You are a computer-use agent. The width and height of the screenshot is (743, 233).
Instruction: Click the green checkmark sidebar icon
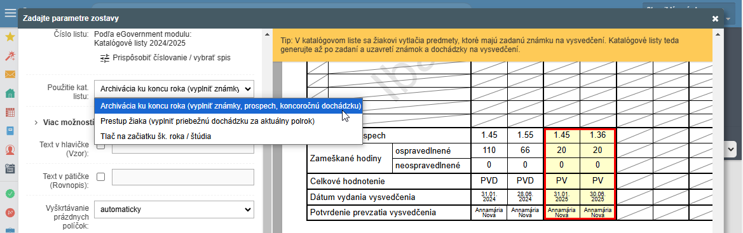tap(10, 193)
